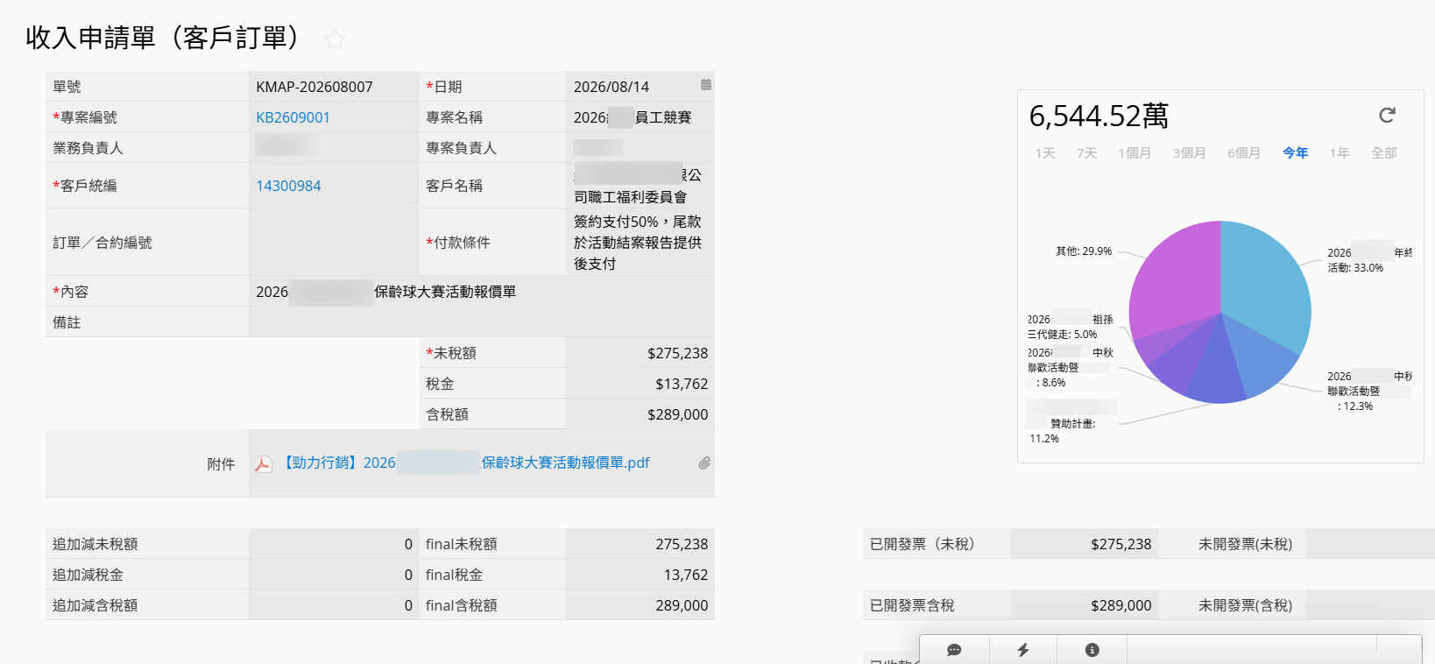Image resolution: width=1435 pixels, height=664 pixels.
Task: Switch chart range to 全部
Action: click(x=1384, y=153)
